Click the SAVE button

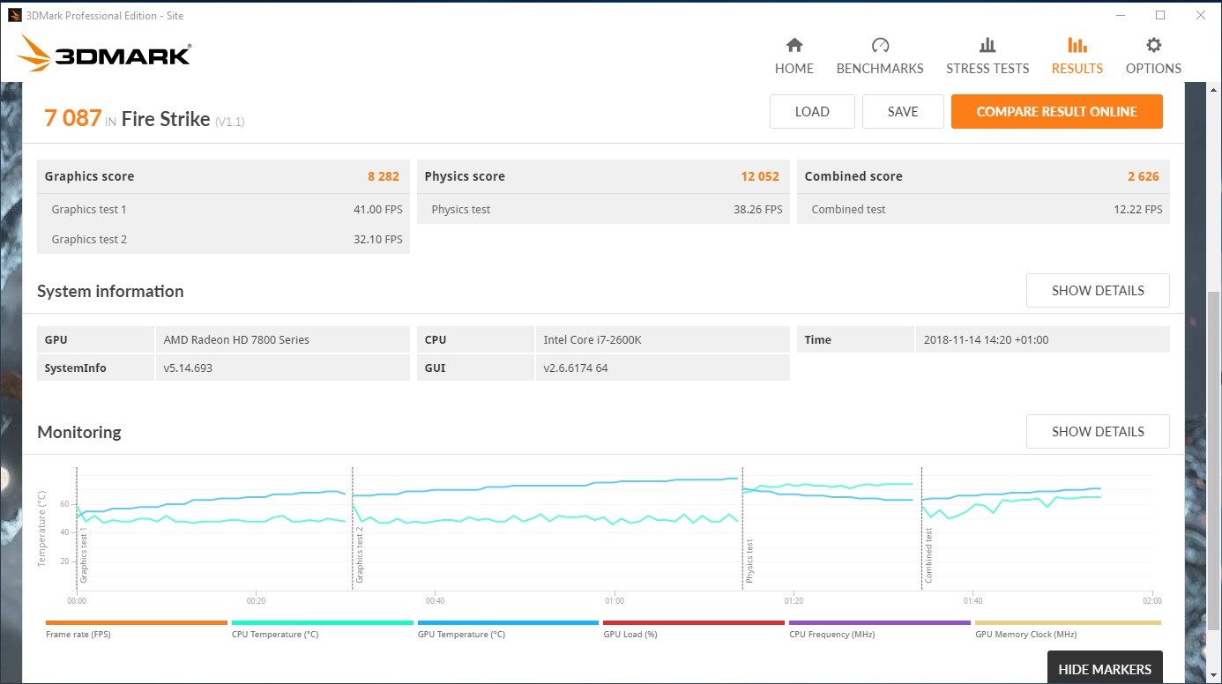pyautogui.click(x=903, y=112)
